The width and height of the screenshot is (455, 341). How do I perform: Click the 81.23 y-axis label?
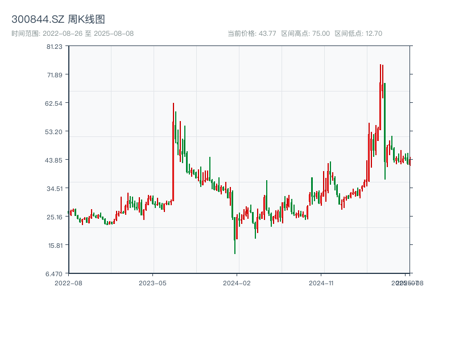(54, 47)
